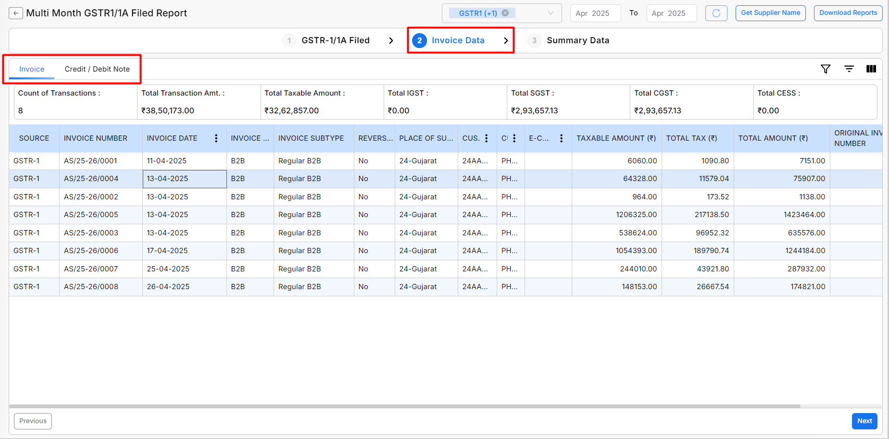The height and width of the screenshot is (439, 889).
Task: Click Download Reports button
Action: (x=848, y=13)
